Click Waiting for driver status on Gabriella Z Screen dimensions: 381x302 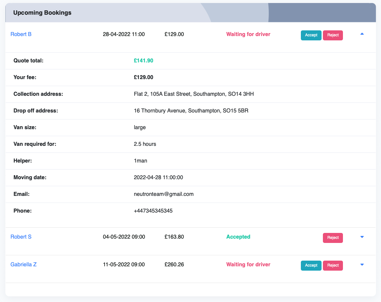click(248, 265)
